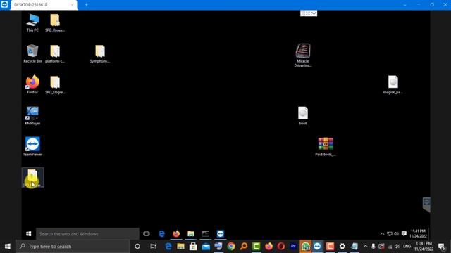Image resolution: width=451 pixels, height=253 pixels.
Task: Open TeamViewer in the remote taskbar
Action: (221, 234)
